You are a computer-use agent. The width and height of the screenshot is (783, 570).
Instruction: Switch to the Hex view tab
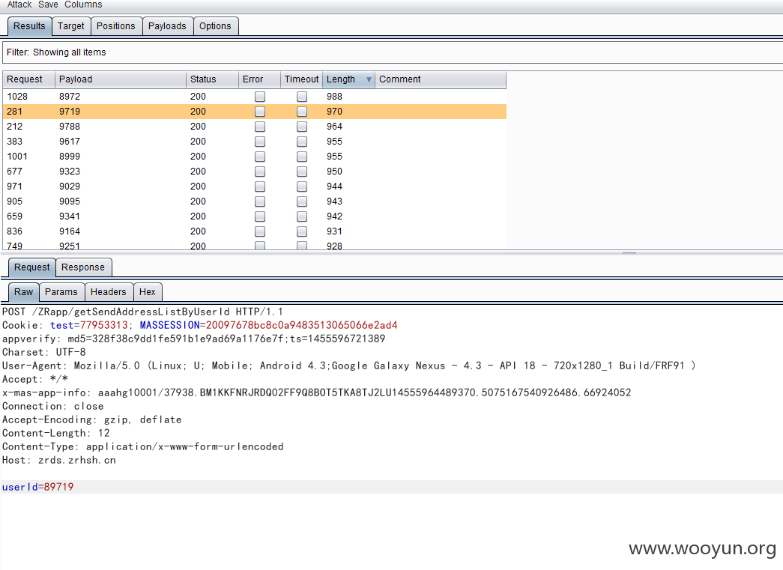(148, 292)
